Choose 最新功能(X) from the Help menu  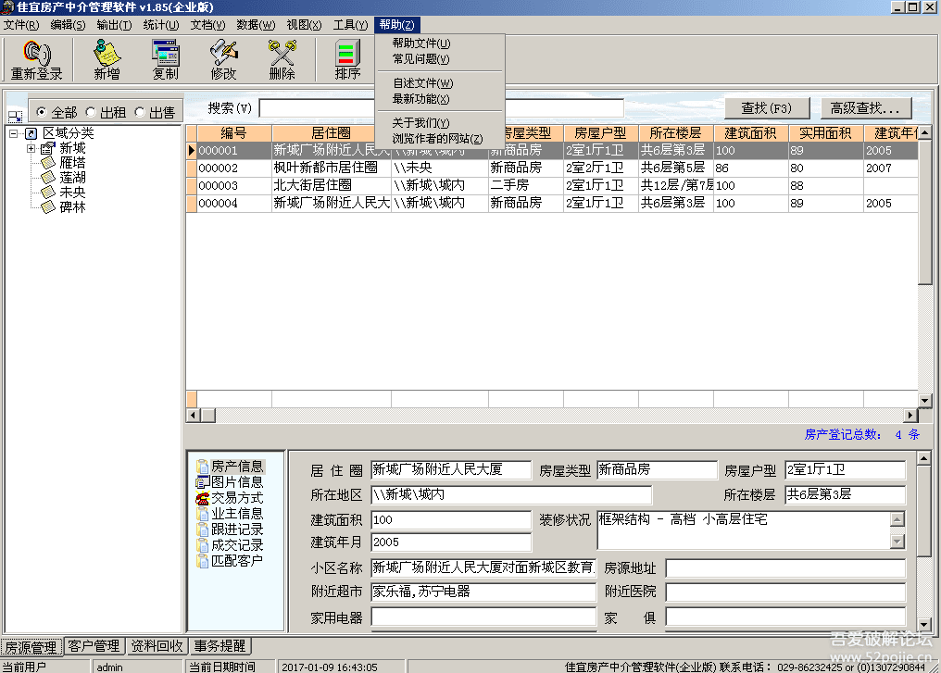pyautogui.click(x=420, y=99)
